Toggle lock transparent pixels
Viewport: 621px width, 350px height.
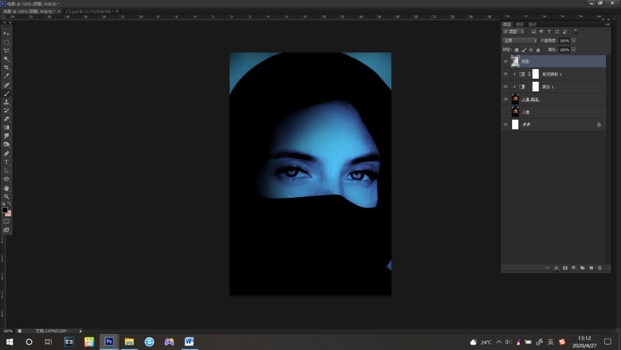(x=516, y=50)
